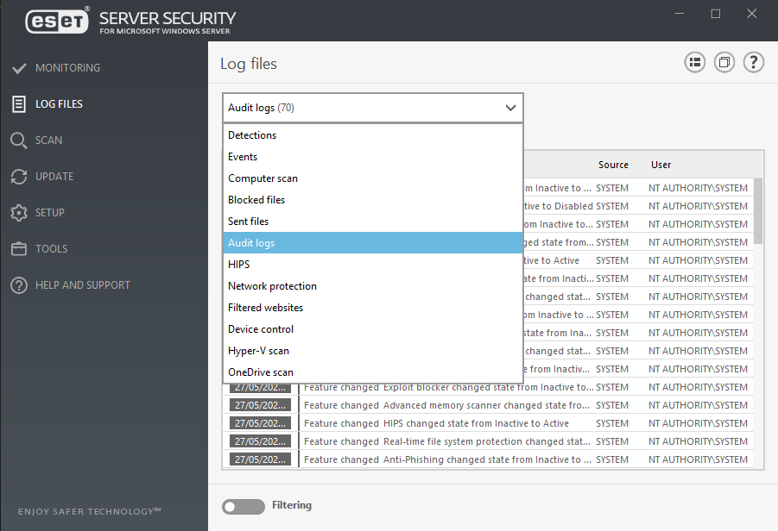The width and height of the screenshot is (778, 531).
Task: Select OneDrive scan log type
Action: [373, 372]
